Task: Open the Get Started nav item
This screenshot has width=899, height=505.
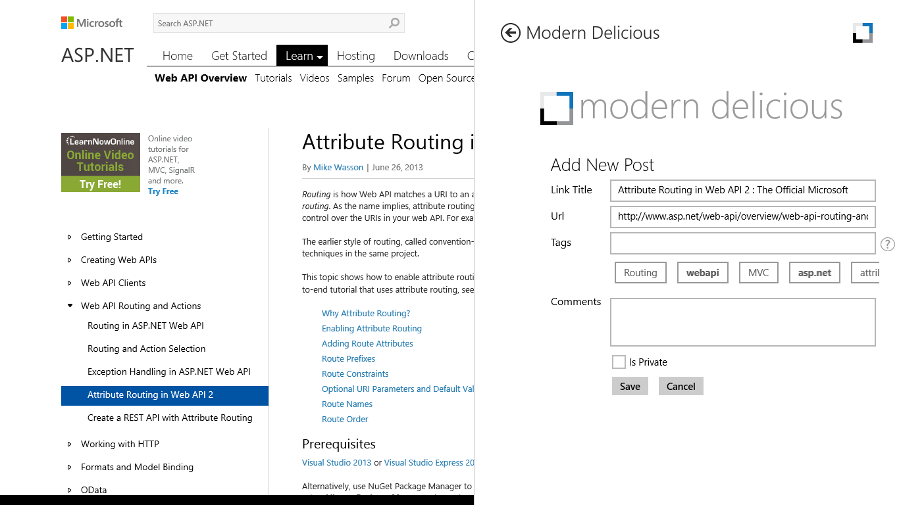Action: 239,56
